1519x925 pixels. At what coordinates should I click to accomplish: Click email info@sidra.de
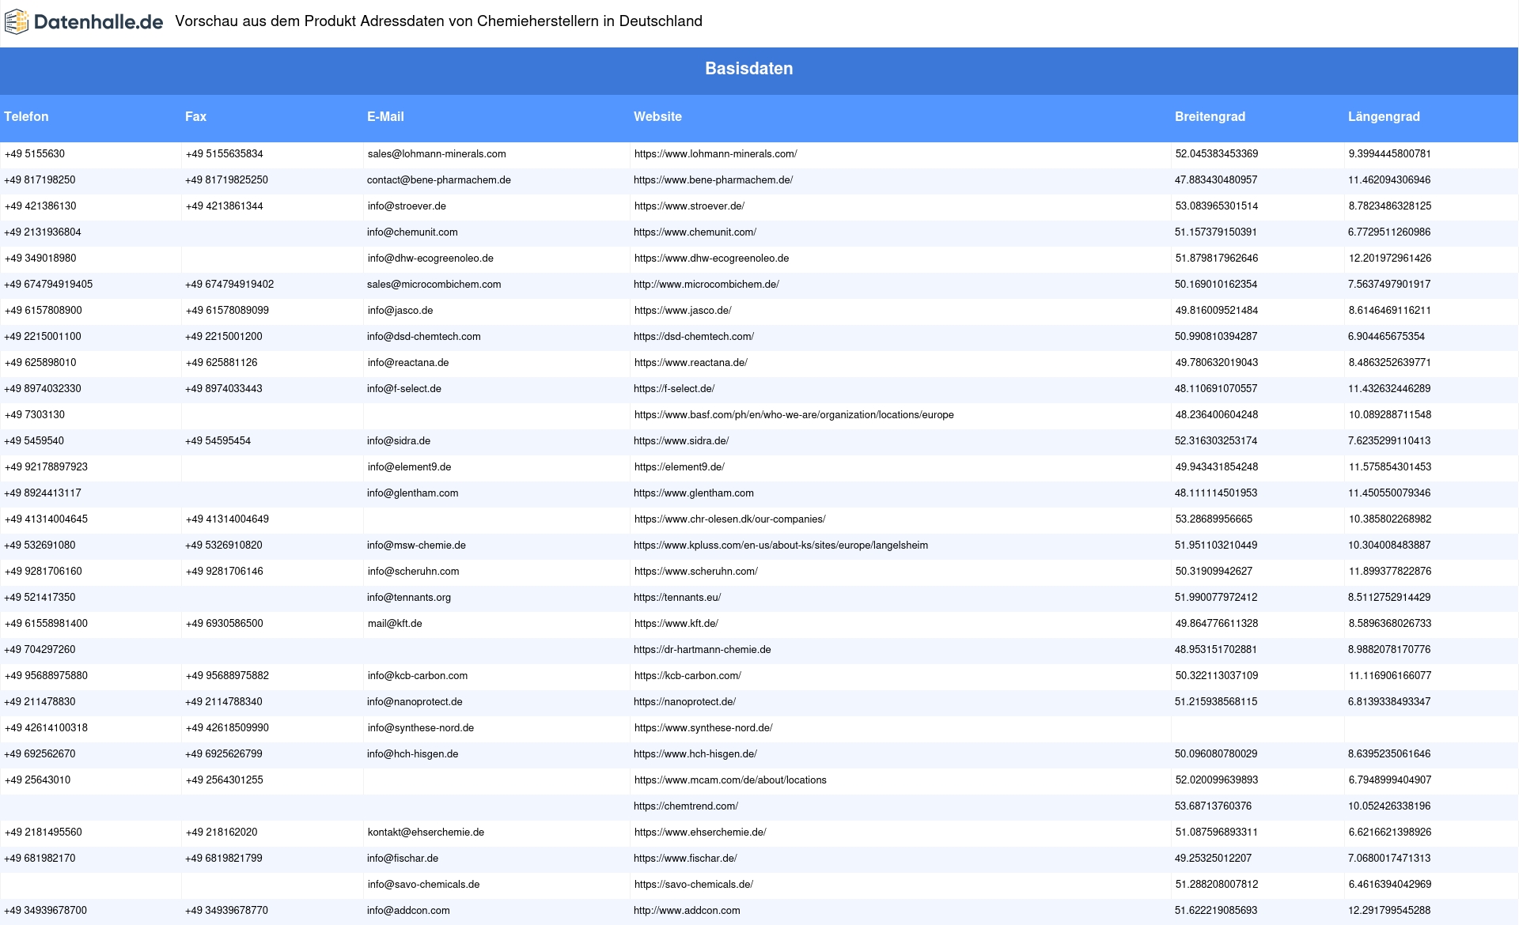click(x=399, y=441)
